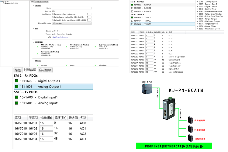Image resolution: width=228 pixels, height=152 pixels.
Task: Toggle the 16#1601 Analog Output1 checkbox
Action: pos(17,87)
